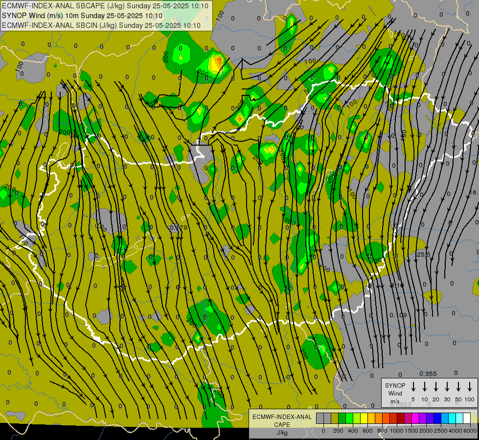This screenshot has width=479, height=440.
Task: Click the 50 label in wind legend
Action: point(458,399)
